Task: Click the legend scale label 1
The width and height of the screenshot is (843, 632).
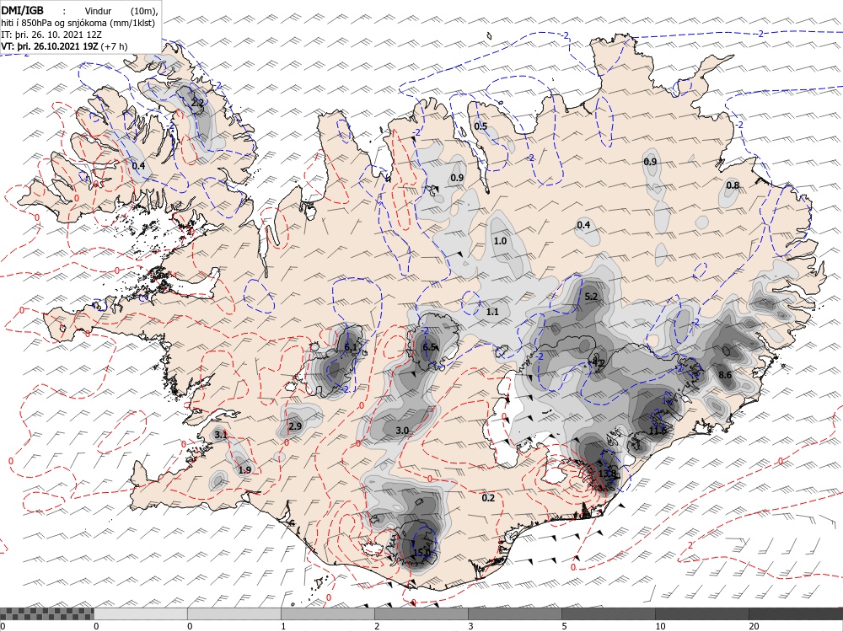Action: pyautogui.click(x=283, y=626)
